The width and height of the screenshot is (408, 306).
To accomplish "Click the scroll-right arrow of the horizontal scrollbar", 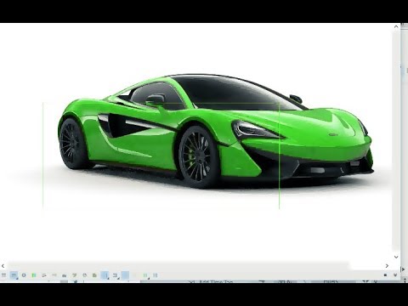I will click(387, 266).
